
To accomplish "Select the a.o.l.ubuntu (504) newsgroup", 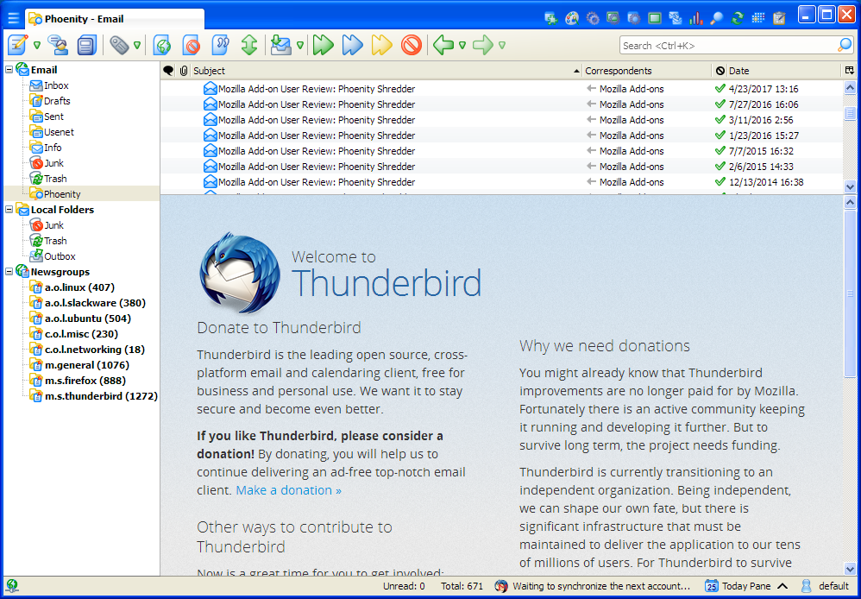I will 88,318.
